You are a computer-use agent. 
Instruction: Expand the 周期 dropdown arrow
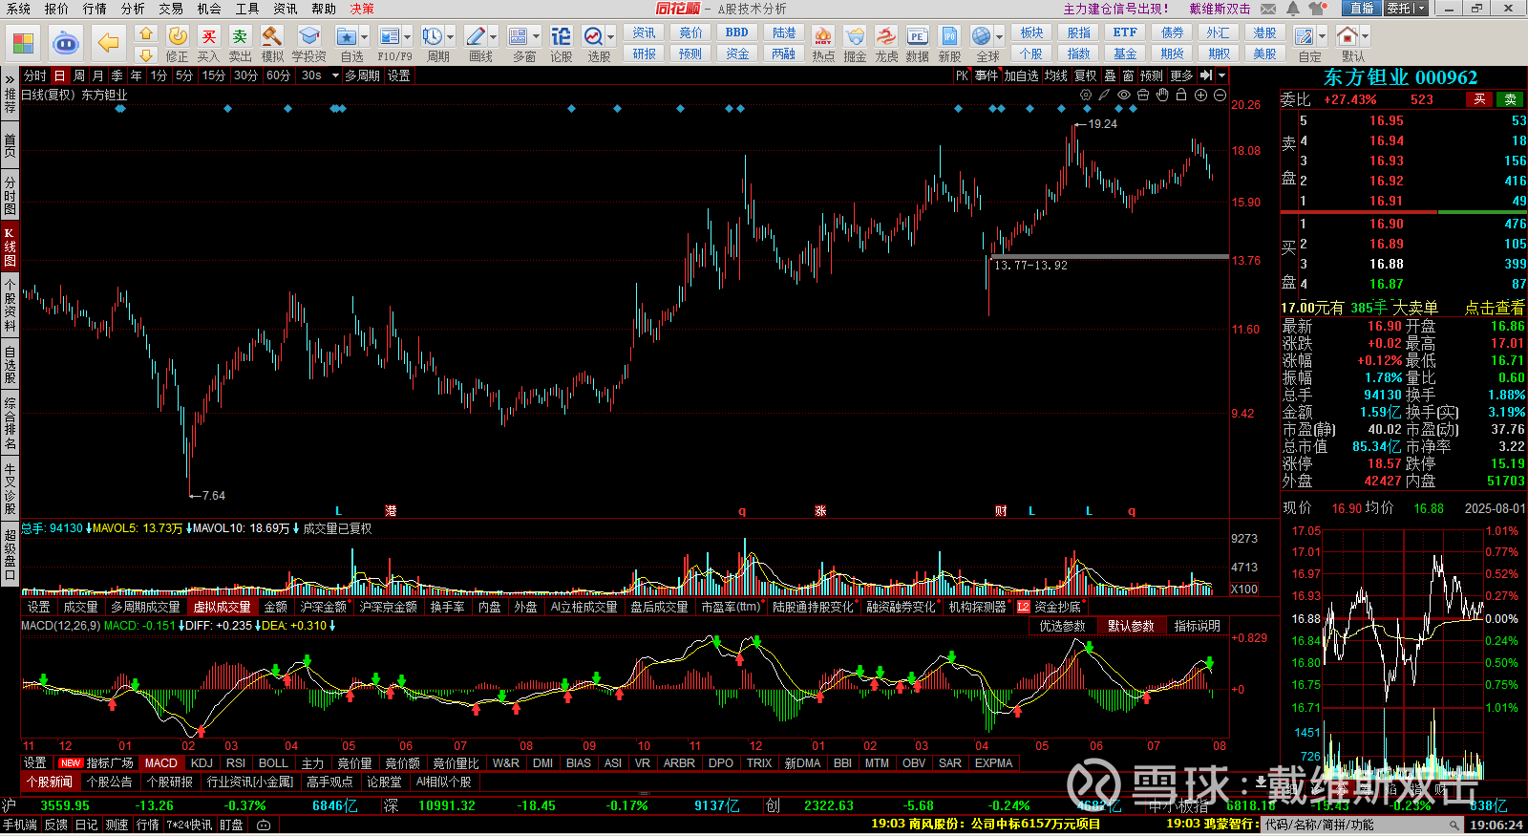tap(450, 36)
